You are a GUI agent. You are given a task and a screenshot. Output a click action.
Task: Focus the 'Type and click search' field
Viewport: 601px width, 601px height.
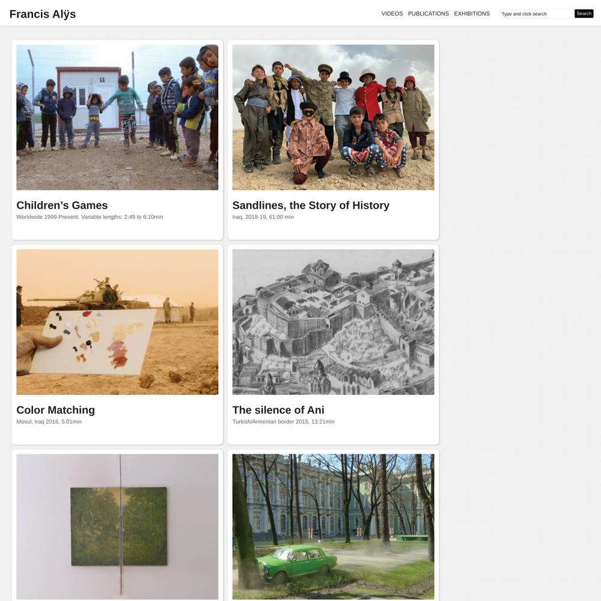(x=536, y=14)
